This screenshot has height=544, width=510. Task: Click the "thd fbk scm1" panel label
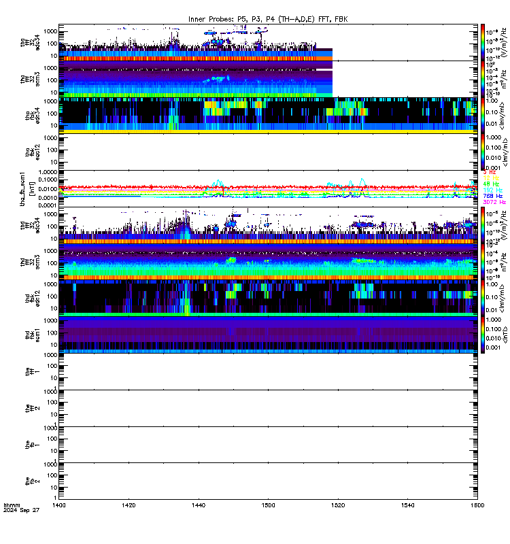pos(33,335)
